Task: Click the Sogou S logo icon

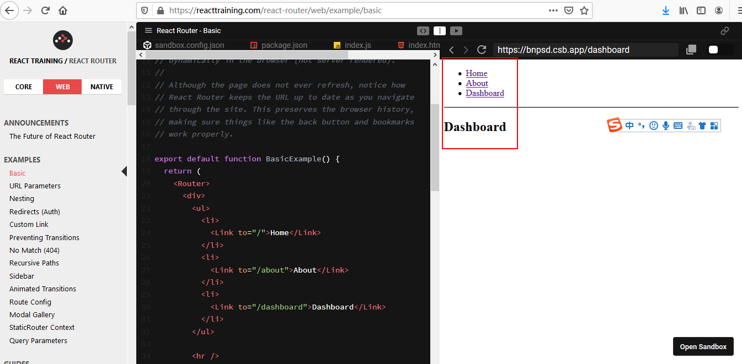Action: pyautogui.click(x=615, y=126)
